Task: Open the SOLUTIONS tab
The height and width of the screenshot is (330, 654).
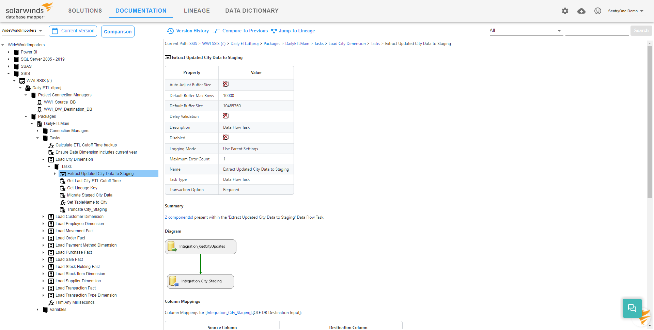Action: click(x=85, y=11)
